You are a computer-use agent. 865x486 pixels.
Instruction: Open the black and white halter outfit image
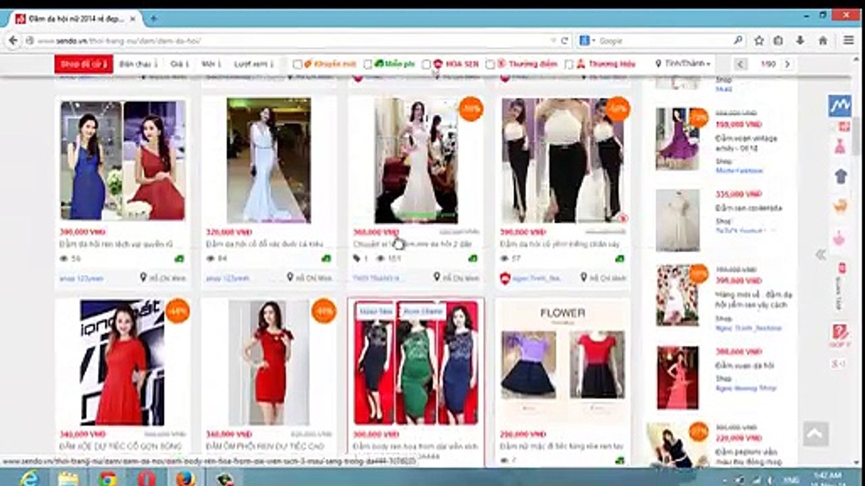pyautogui.click(x=563, y=161)
